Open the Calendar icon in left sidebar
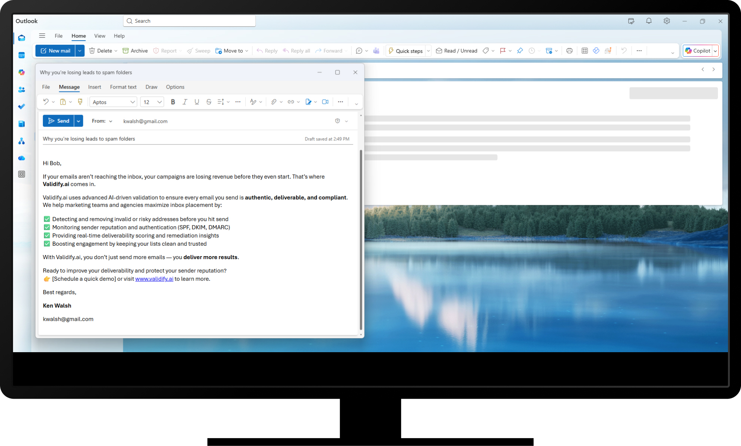741x446 pixels. point(22,55)
